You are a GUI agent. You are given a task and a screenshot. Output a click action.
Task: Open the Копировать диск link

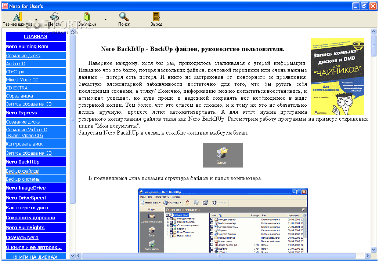click(x=24, y=144)
